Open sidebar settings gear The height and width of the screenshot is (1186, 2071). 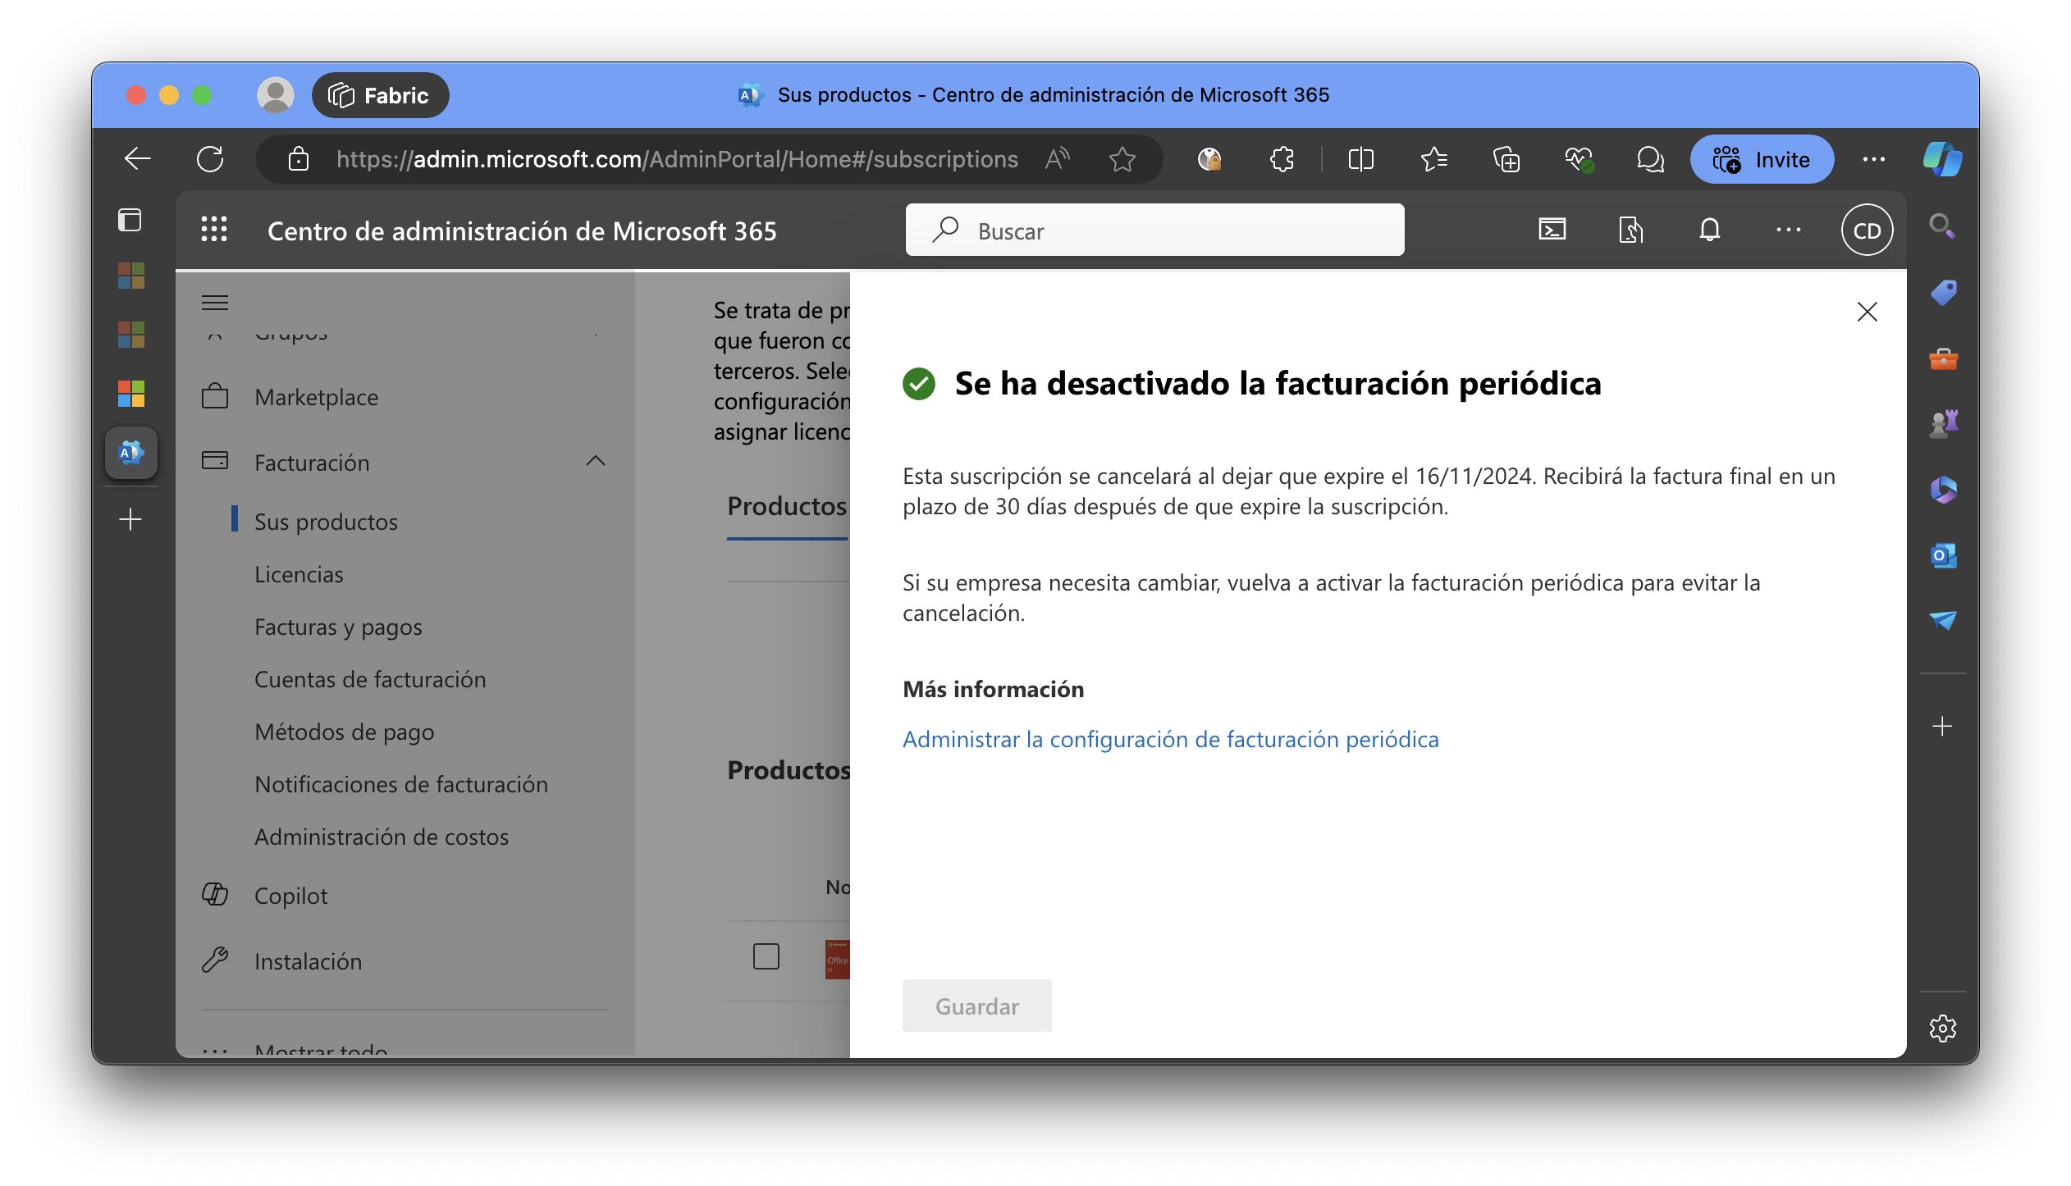[1942, 1028]
